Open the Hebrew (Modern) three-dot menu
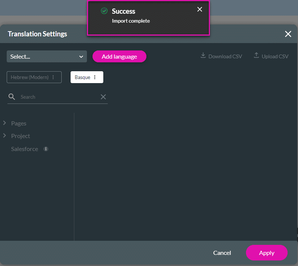Screen dimensions: 298x266 coord(53,77)
